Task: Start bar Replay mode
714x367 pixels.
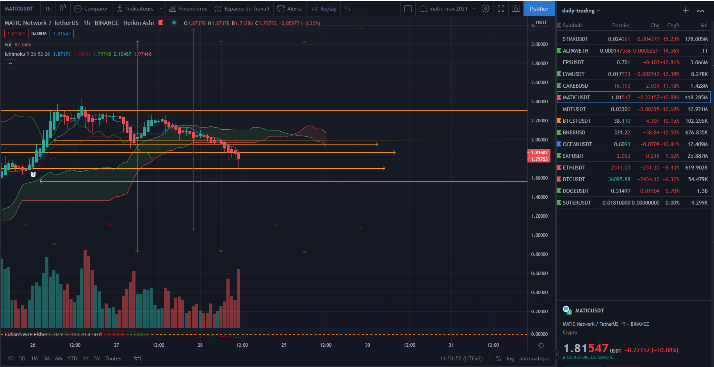Action: point(324,9)
